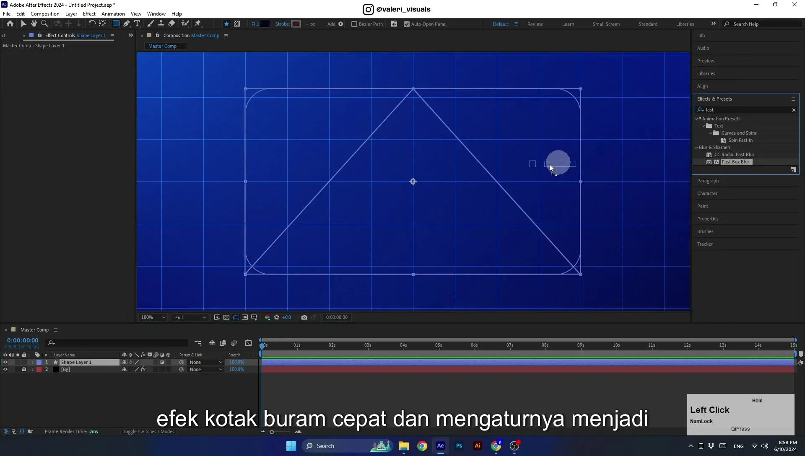Select the Clone Stamp tool
Viewport: 805px width, 456px height.
161,24
